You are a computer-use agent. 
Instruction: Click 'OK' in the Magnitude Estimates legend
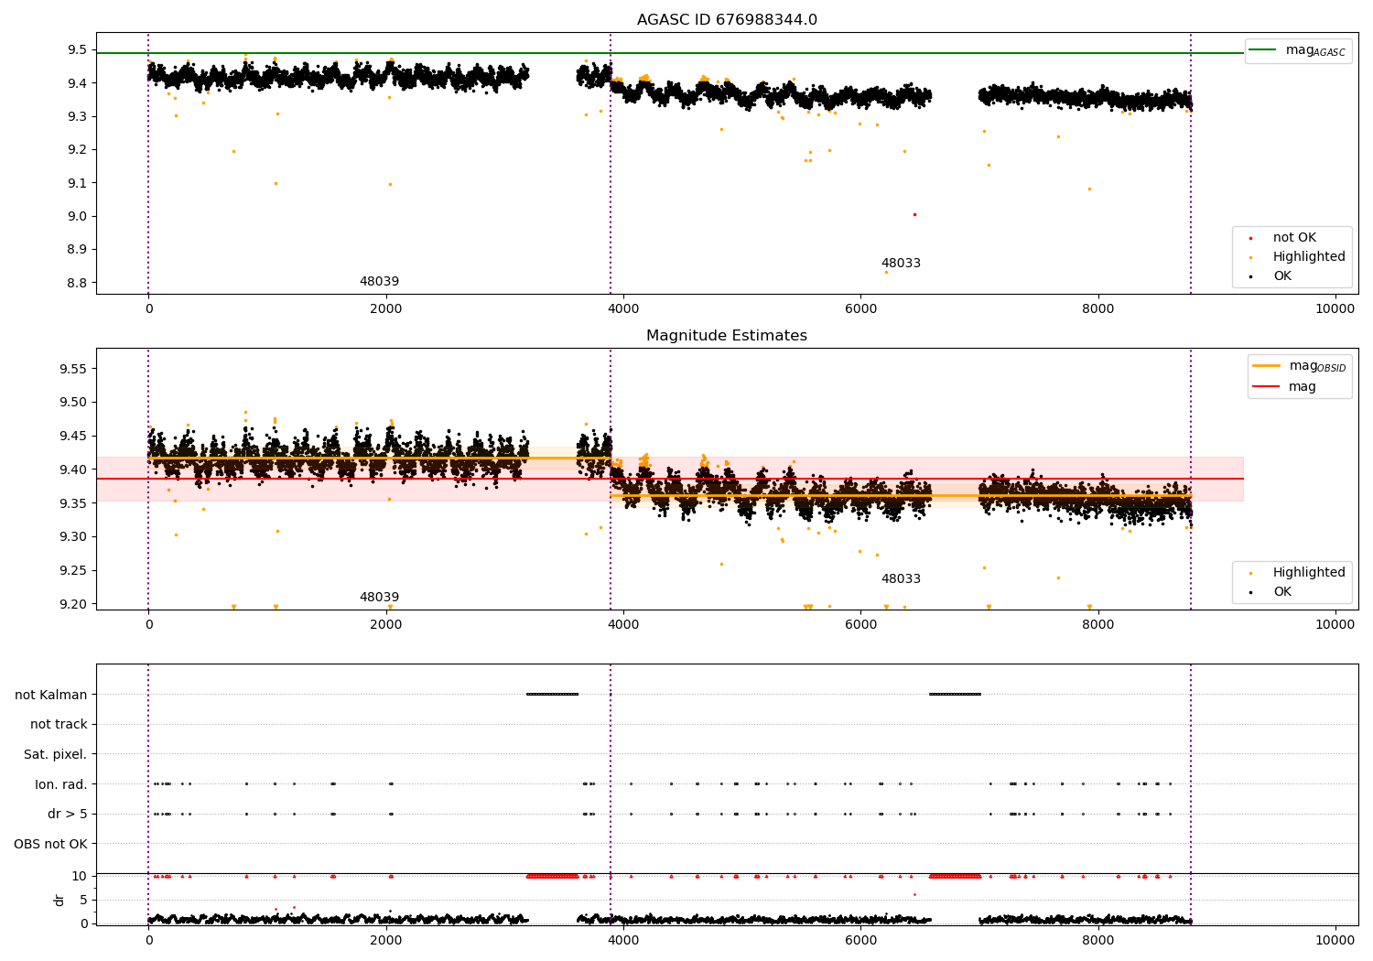pos(1282,592)
